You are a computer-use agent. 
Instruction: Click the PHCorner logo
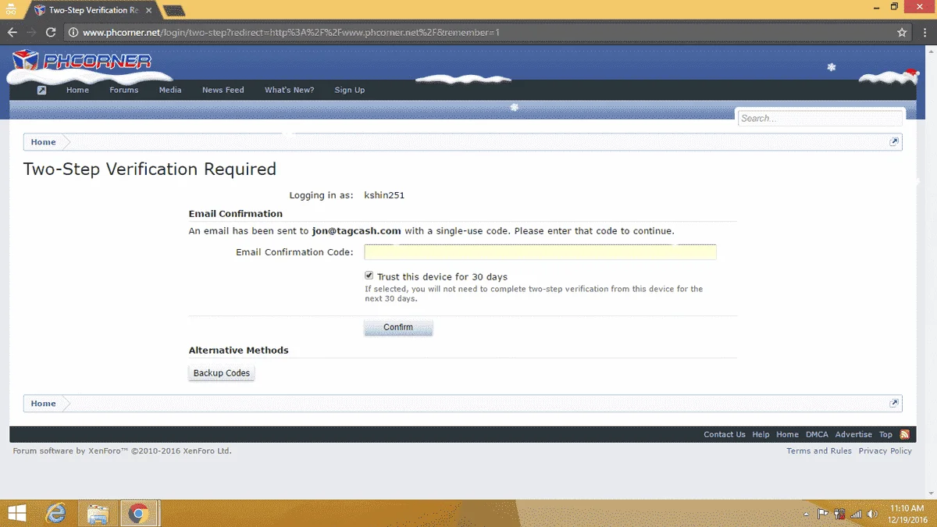[x=82, y=61]
